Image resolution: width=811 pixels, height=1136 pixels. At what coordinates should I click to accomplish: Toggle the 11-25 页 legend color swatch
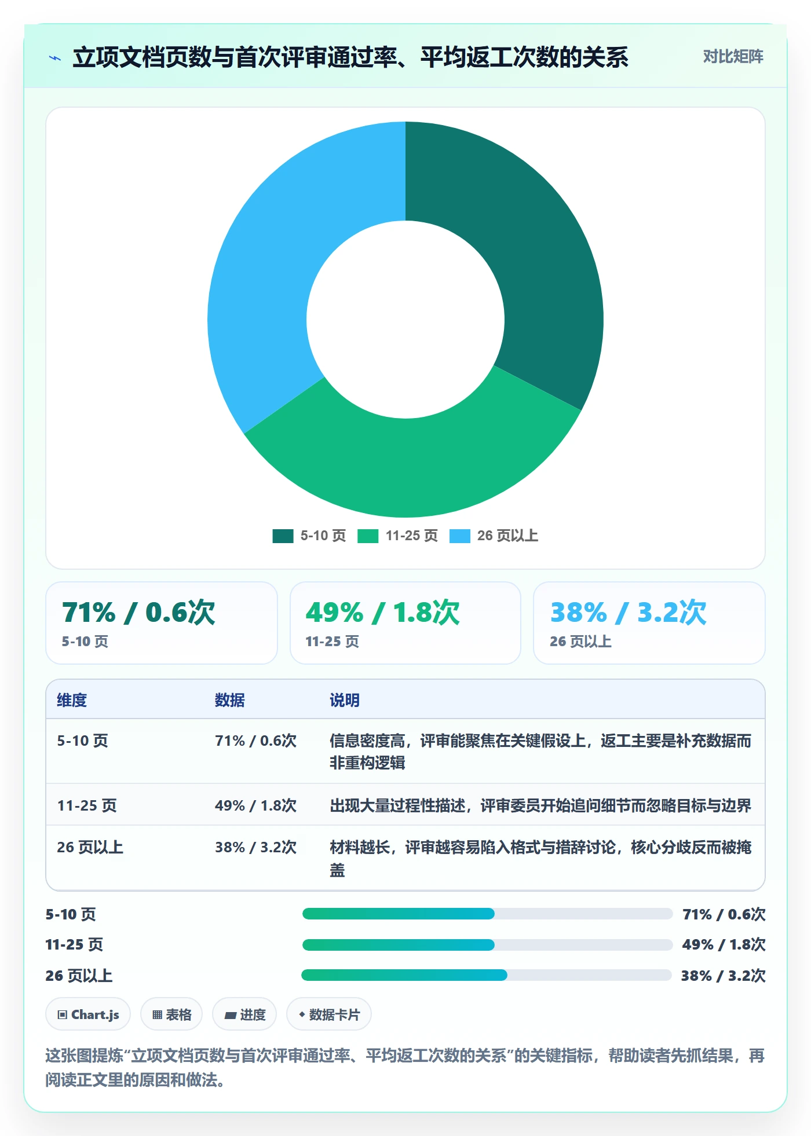pos(368,536)
